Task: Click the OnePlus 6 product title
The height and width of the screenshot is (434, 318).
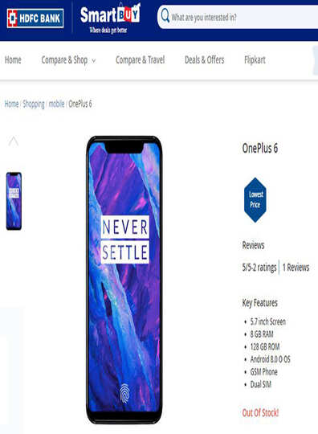Action: (260, 148)
